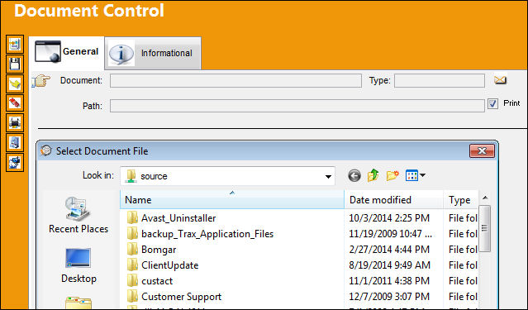Click the Avast_Uninstaller folder icon
Image resolution: width=528 pixels, height=310 pixels.
pyautogui.click(x=132, y=217)
